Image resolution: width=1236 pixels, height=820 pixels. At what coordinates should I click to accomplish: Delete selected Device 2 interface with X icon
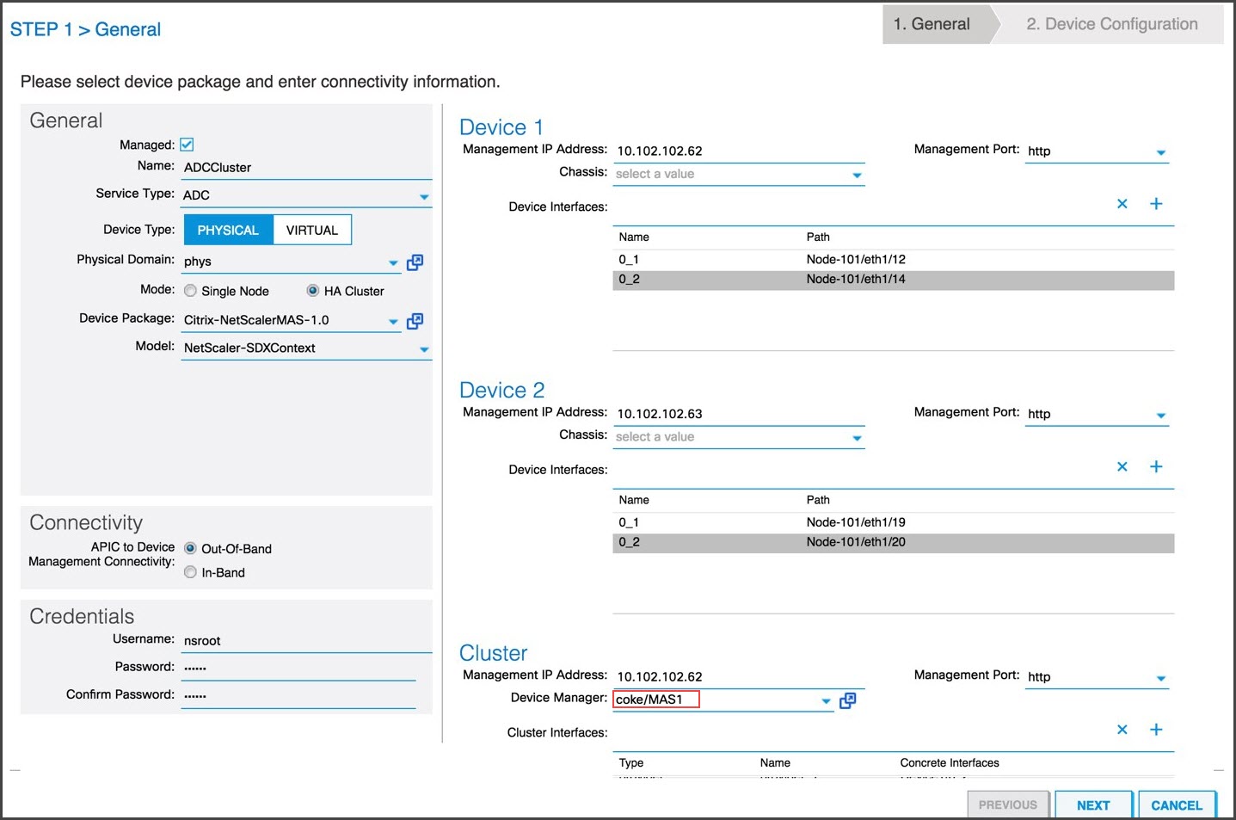[x=1122, y=466]
